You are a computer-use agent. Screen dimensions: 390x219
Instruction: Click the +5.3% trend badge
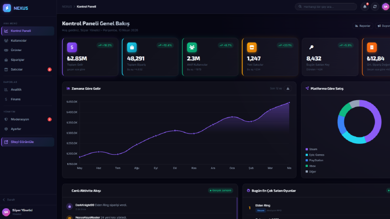[x=345, y=46]
